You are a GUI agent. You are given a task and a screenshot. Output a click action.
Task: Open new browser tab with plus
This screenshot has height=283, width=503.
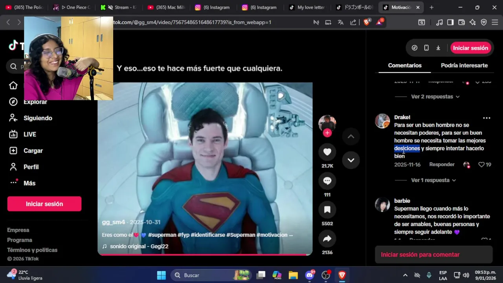431,7
